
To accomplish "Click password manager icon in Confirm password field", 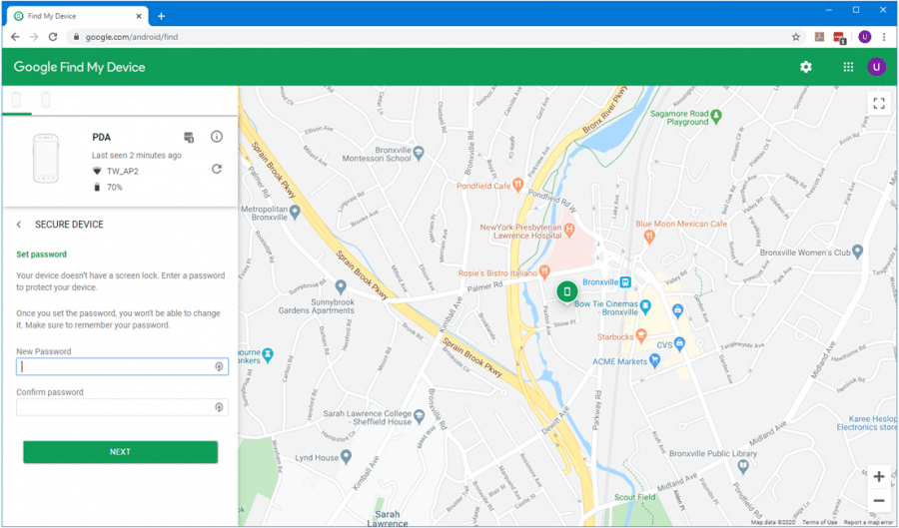I will [x=219, y=407].
